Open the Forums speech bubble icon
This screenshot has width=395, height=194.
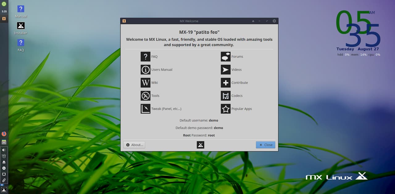coord(226,56)
